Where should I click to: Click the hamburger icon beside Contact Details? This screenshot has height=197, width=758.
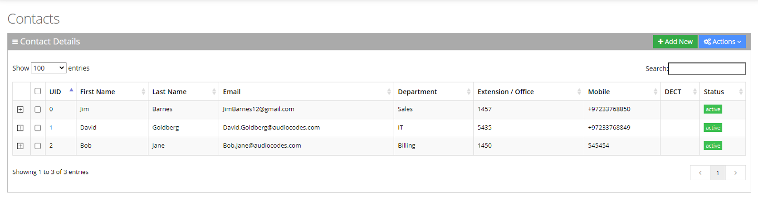click(15, 42)
